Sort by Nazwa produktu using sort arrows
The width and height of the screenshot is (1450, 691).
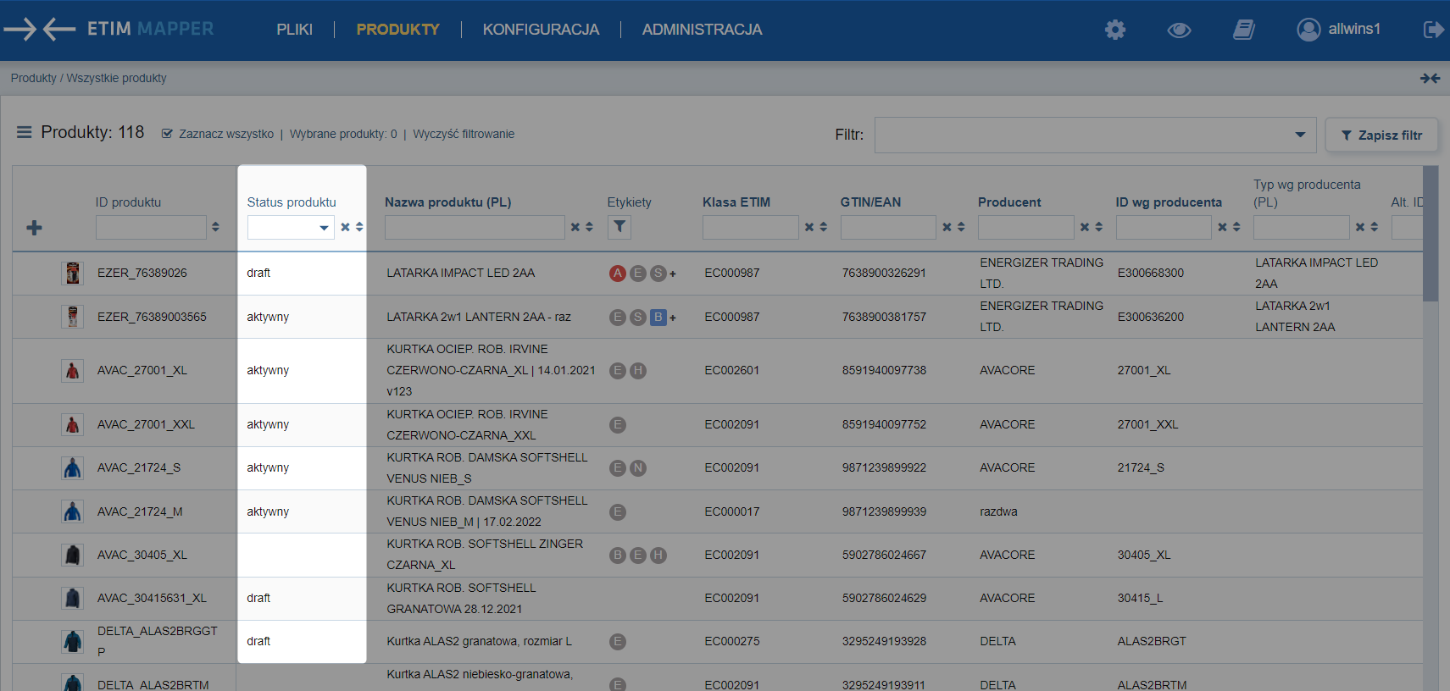point(590,227)
